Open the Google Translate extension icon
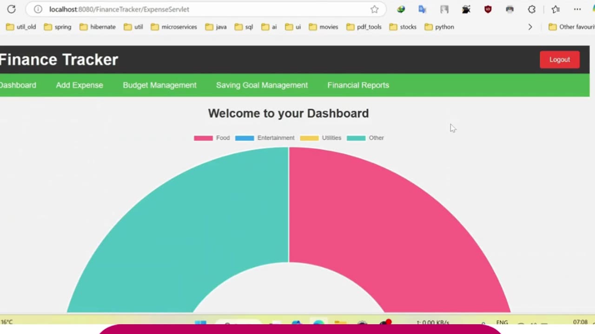595x334 pixels. (x=422, y=9)
